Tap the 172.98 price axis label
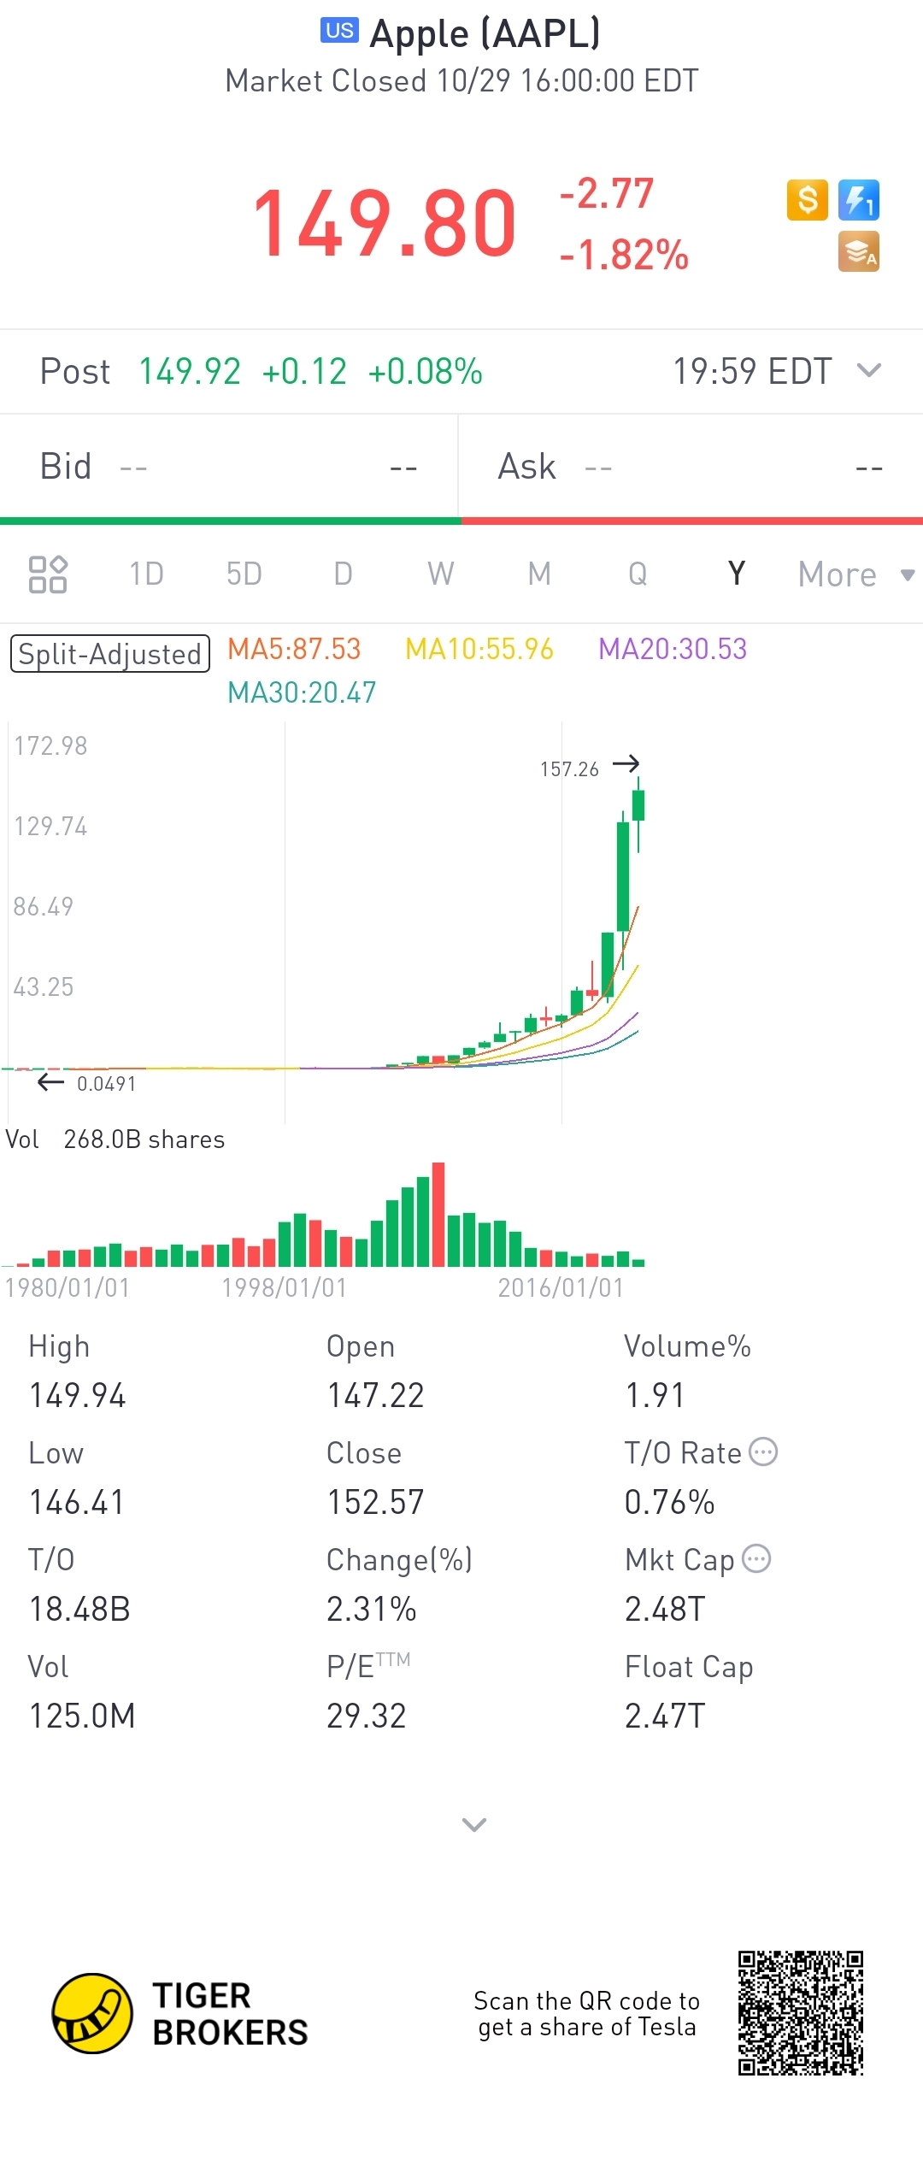Image resolution: width=923 pixels, height=2161 pixels. (50, 746)
